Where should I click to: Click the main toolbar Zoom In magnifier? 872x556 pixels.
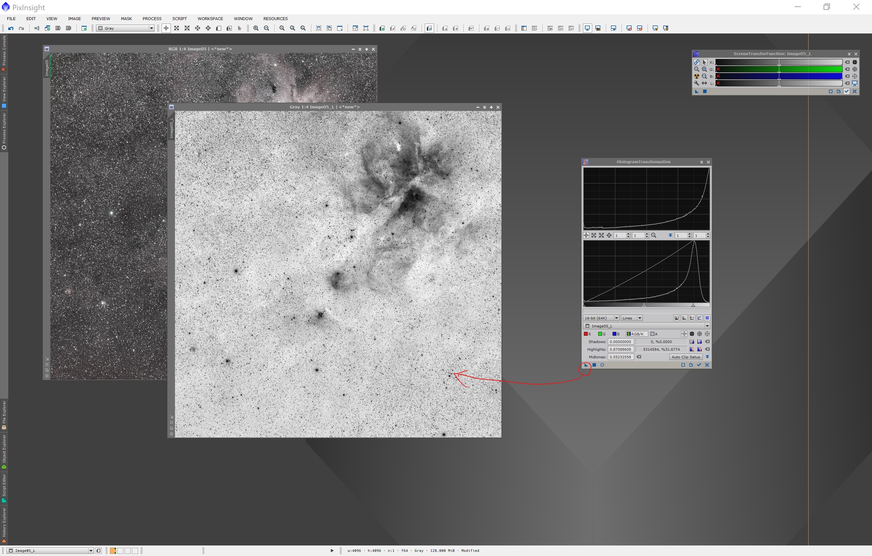point(256,28)
